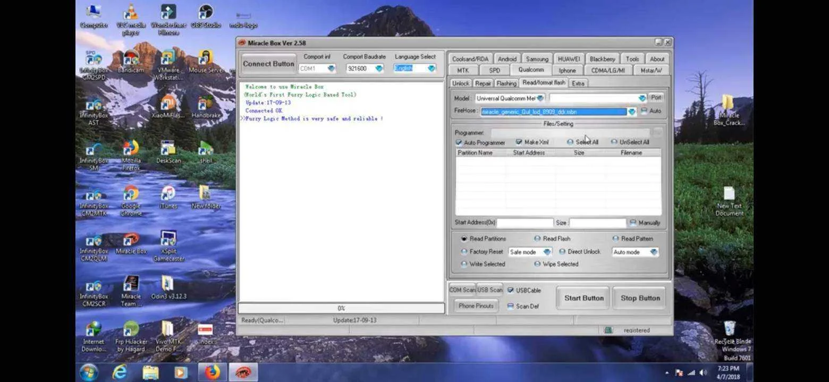This screenshot has height=382, width=829.
Task: Open the New Text Document desktop file
Action: point(729,202)
